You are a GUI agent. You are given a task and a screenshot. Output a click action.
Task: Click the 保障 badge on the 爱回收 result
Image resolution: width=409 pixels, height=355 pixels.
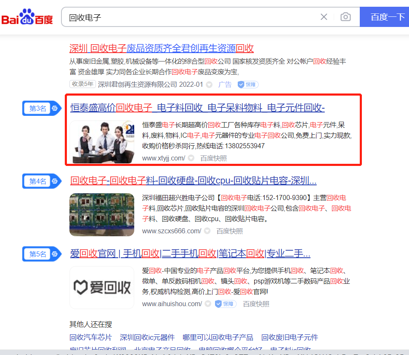226,304
